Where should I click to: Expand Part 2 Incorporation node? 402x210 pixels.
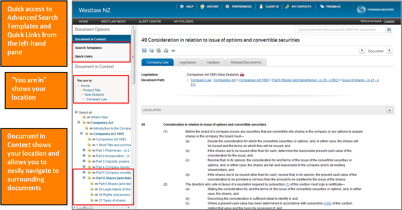(84, 156)
